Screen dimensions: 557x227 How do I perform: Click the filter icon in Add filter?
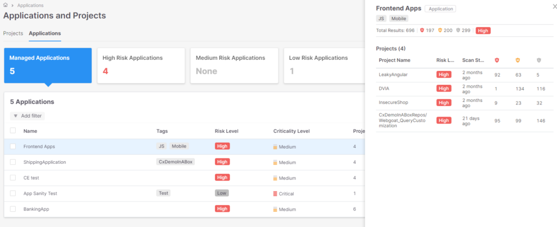pos(16,116)
